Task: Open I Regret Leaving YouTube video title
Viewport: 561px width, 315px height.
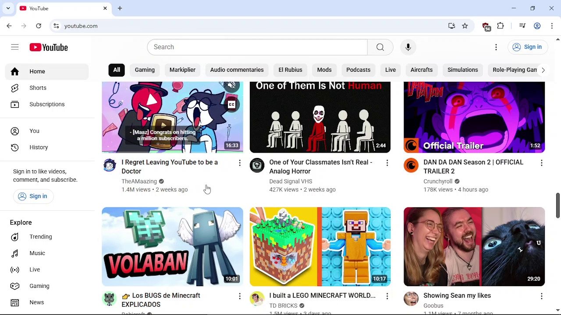Action: [x=170, y=167]
